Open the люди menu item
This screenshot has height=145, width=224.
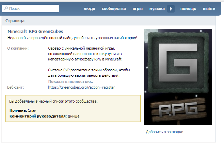pos(89,8)
